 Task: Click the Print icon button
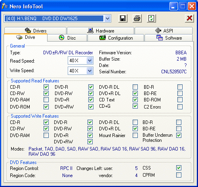(x=137, y=18)
